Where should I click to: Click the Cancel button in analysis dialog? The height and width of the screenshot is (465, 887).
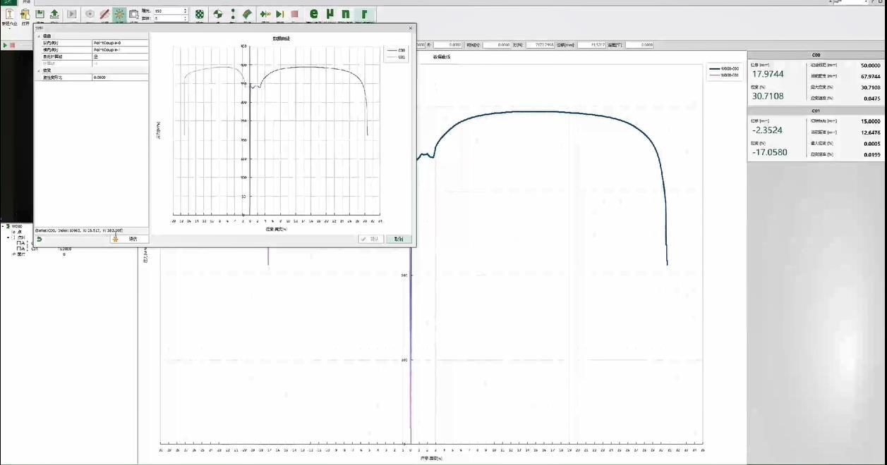(x=398, y=239)
